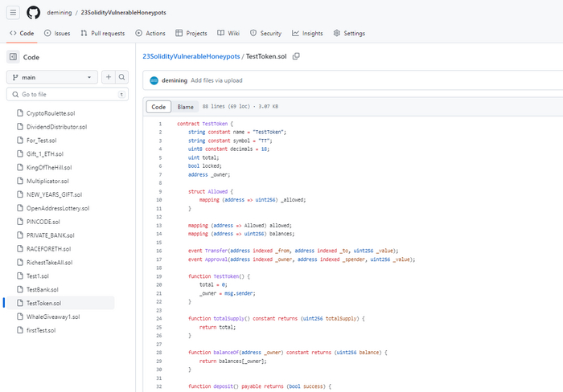This screenshot has width=563, height=392.
Task: Open the Insights tab
Action: coord(307,33)
